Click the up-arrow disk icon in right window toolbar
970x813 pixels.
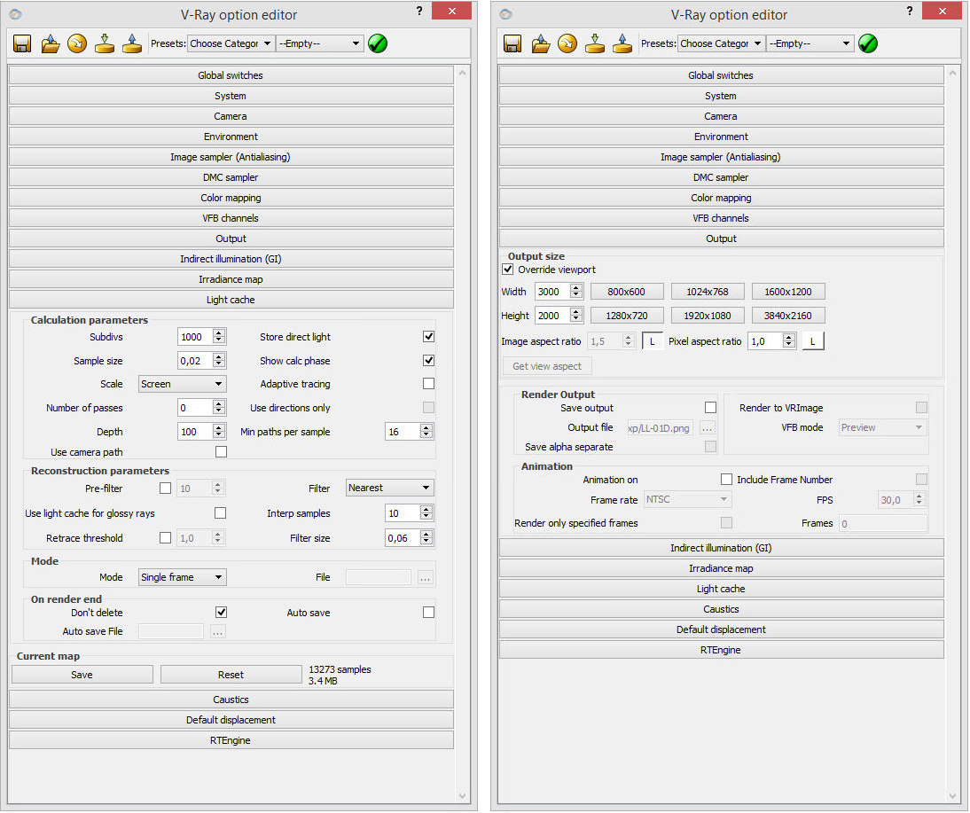[x=622, y=43]
